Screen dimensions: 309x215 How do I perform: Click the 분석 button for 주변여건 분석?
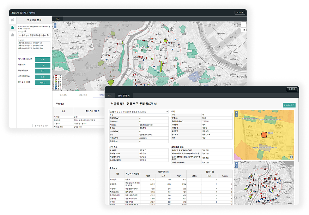click(x=42, y=71)
